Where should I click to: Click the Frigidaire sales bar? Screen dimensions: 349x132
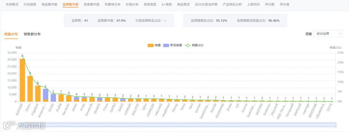coord(38,93)
